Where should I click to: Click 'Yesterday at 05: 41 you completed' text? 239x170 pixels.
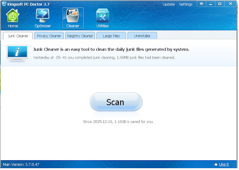click(104, 58)
